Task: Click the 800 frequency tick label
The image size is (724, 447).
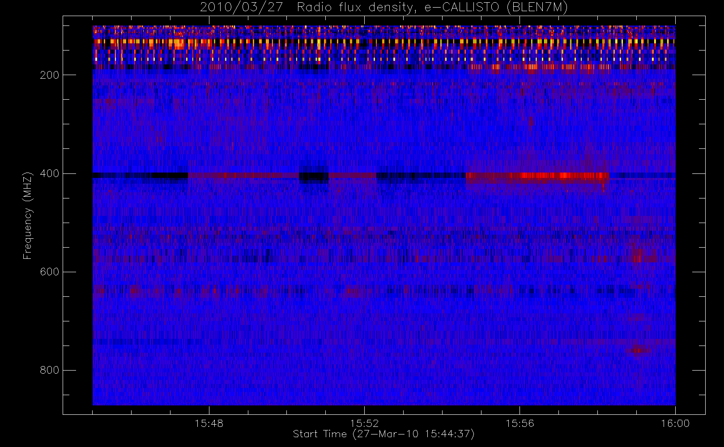Action: click(x=50, y=370)
